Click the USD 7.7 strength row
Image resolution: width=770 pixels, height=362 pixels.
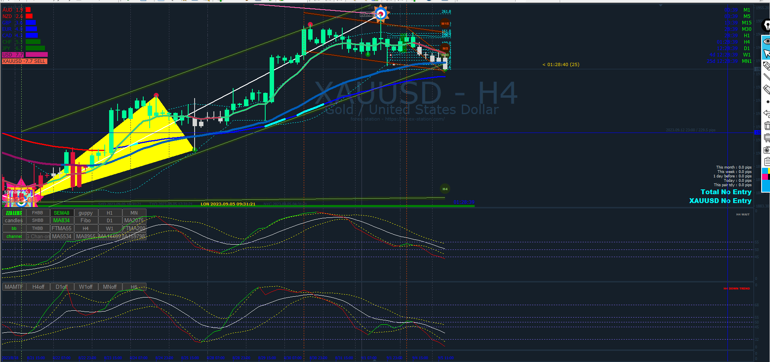coord(25,54)
